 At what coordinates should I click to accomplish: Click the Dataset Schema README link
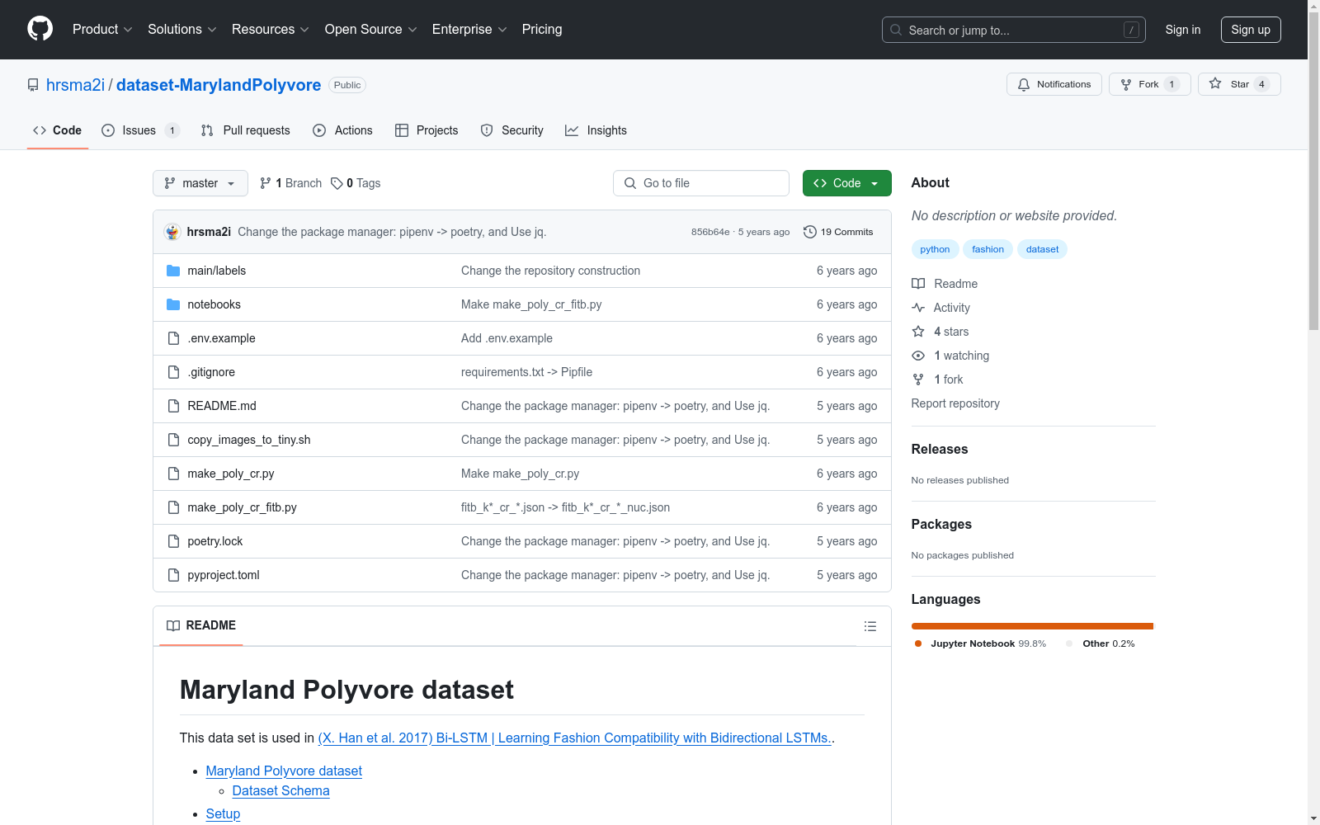coord(281,790)
